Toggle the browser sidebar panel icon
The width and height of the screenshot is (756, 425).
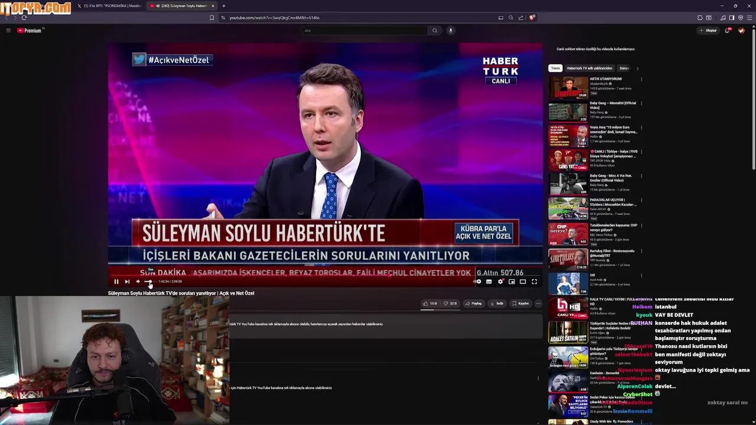[731, 18]
